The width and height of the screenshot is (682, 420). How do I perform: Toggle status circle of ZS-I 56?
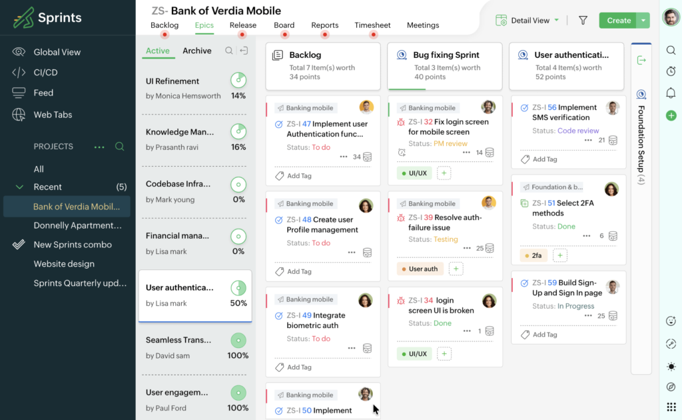coord(525,108)
